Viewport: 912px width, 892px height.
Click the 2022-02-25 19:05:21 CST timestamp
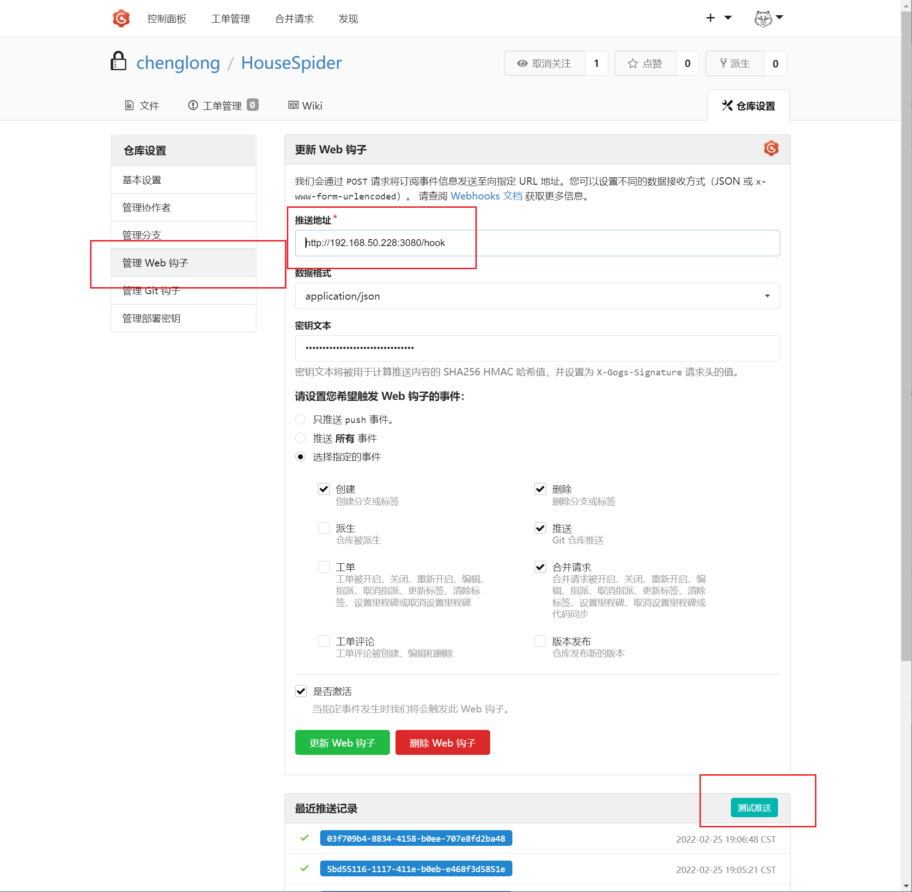pos(726,869)
